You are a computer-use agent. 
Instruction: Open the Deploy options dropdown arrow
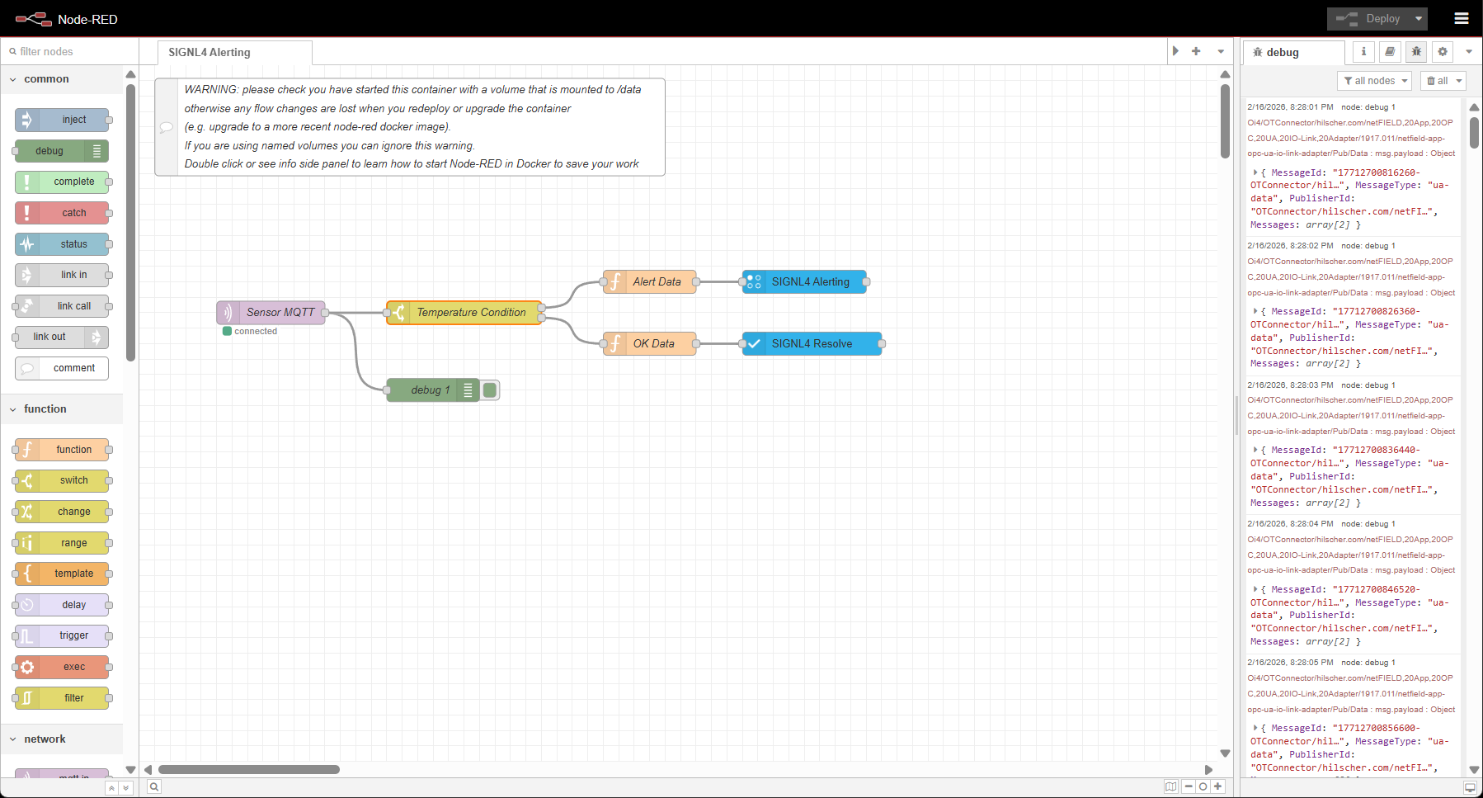[1419, 18]
